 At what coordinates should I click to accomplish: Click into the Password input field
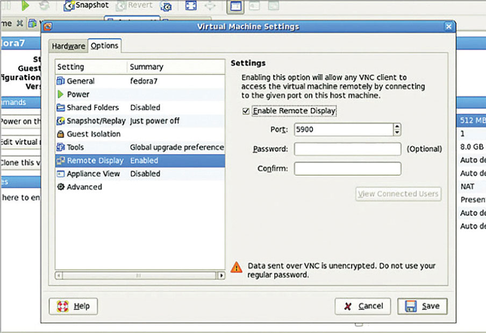click(347, 149)
